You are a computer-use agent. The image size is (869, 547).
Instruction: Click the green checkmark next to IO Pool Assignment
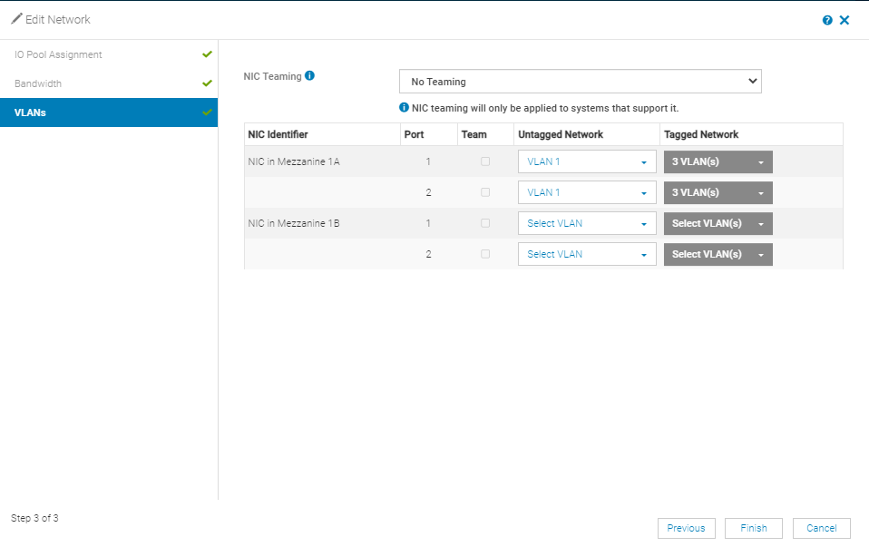pyautogui.click(x=206, y=54)
